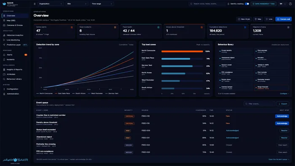Click the Zones above threshold card icon
This screenshot has width=295, height=166.
point(202,27)
